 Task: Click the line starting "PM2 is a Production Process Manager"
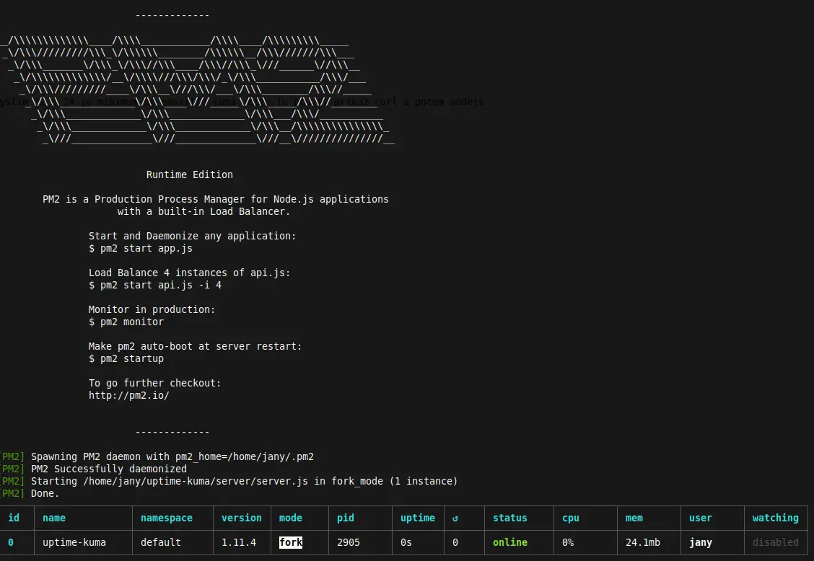click(x=216, y=199)
